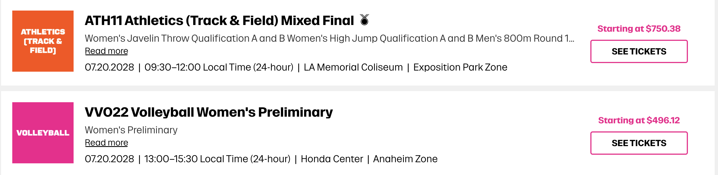718x175 pixels.
Task: Click the Starting at $750.38 price
Action: (x=639, y=29)
